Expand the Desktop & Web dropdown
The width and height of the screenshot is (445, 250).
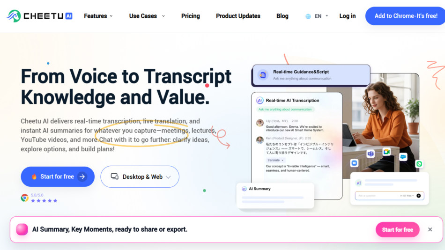pos(140,176)
